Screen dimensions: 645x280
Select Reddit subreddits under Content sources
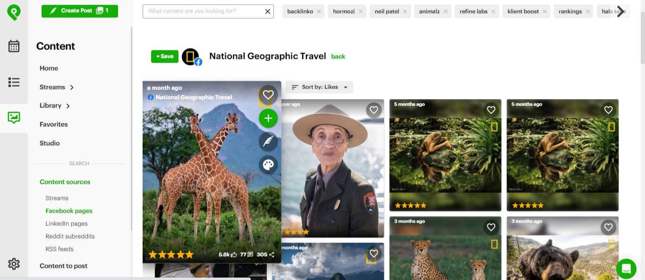tap(70, 236)
